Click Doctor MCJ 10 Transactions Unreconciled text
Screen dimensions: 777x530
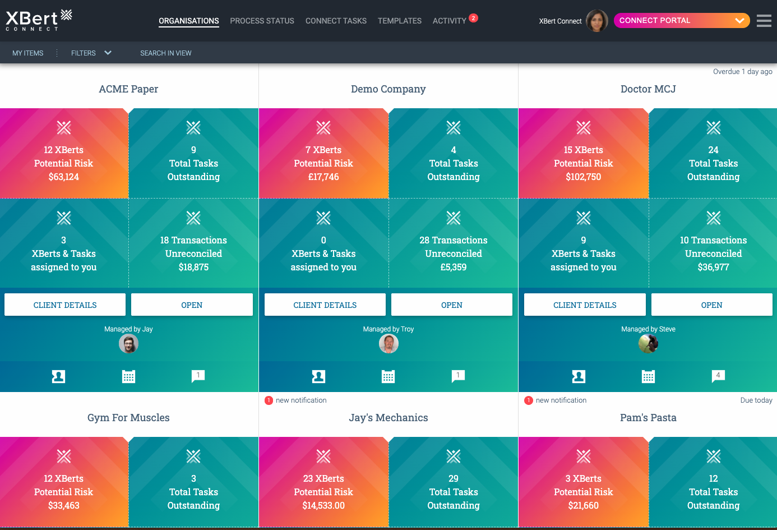[713, 254]
